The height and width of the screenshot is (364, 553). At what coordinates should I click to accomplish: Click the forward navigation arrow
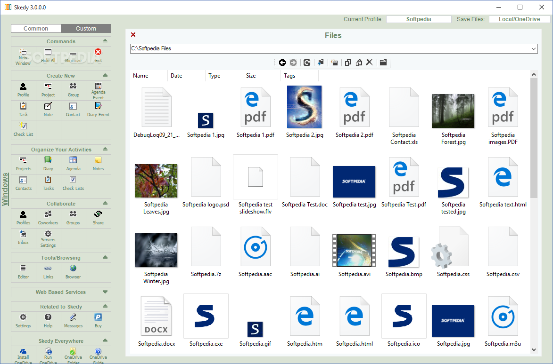pos(293,63)
